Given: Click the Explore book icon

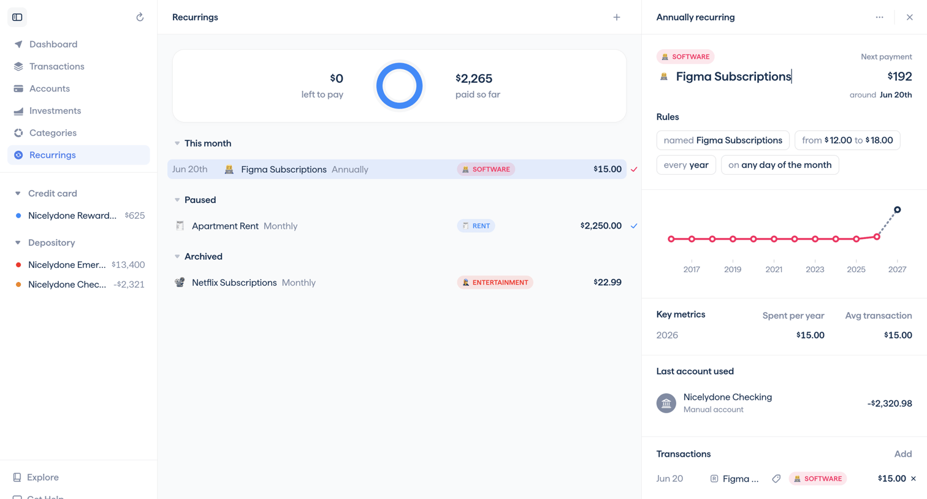Looking at the screenshot, I should click(17, 477).
